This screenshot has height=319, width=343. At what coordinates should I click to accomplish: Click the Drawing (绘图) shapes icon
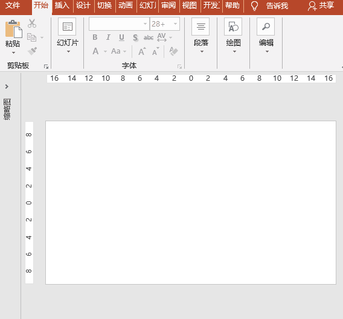click(x=233, y=27)
